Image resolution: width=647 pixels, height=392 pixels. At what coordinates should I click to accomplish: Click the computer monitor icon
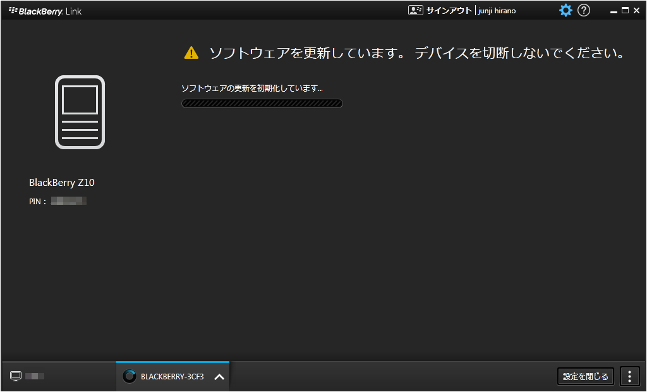point(16,376)
